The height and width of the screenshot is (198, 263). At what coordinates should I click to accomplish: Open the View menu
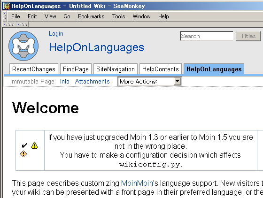pos(50,16)
